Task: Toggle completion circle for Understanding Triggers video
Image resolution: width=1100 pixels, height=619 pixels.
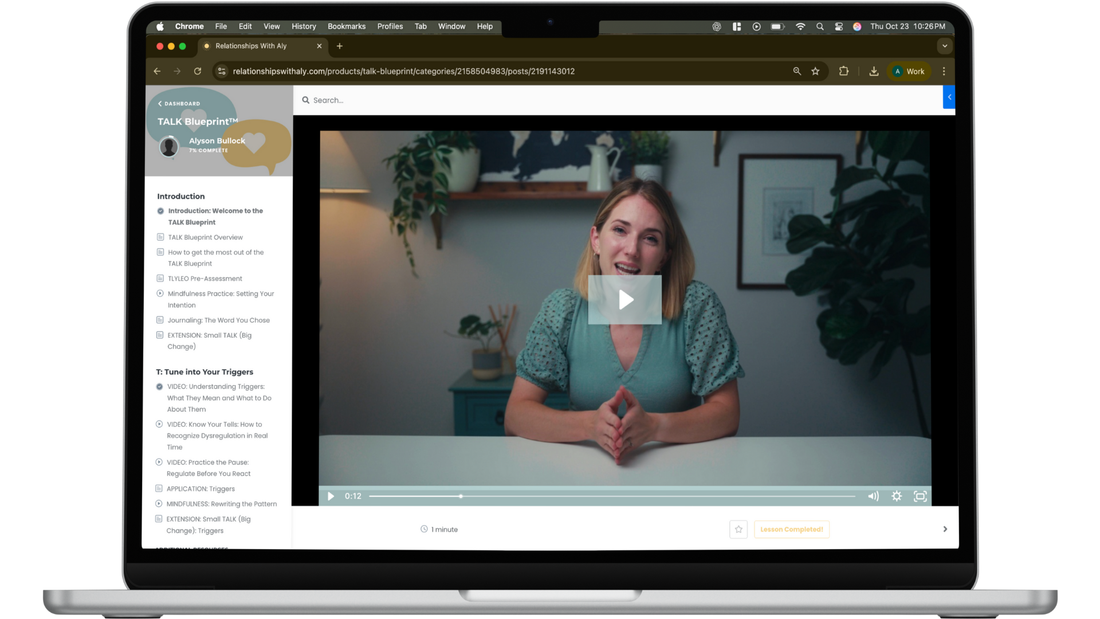Action: 159,387
